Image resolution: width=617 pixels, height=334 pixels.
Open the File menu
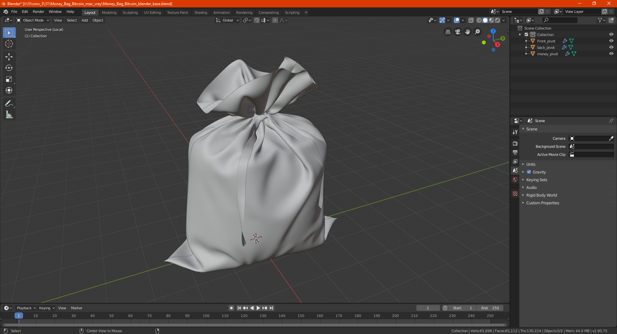(x=14, y=12)
